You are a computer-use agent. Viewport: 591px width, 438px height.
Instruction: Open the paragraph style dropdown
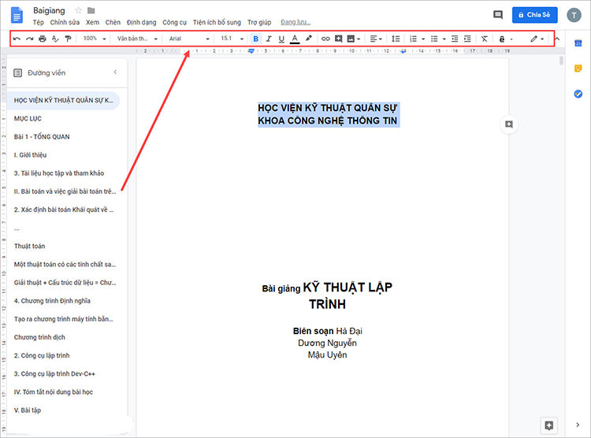(137, 39)
